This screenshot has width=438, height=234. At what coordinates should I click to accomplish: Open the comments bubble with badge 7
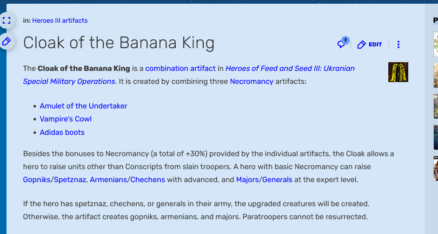pos(343,43)
